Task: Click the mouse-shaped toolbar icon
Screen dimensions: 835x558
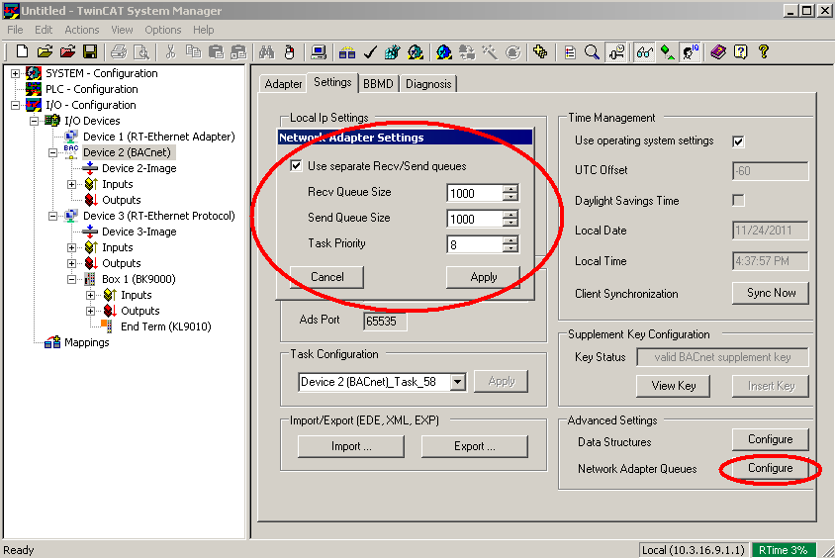Action: (289, 51)
